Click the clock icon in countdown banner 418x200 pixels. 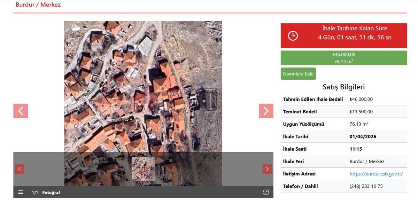293,35
